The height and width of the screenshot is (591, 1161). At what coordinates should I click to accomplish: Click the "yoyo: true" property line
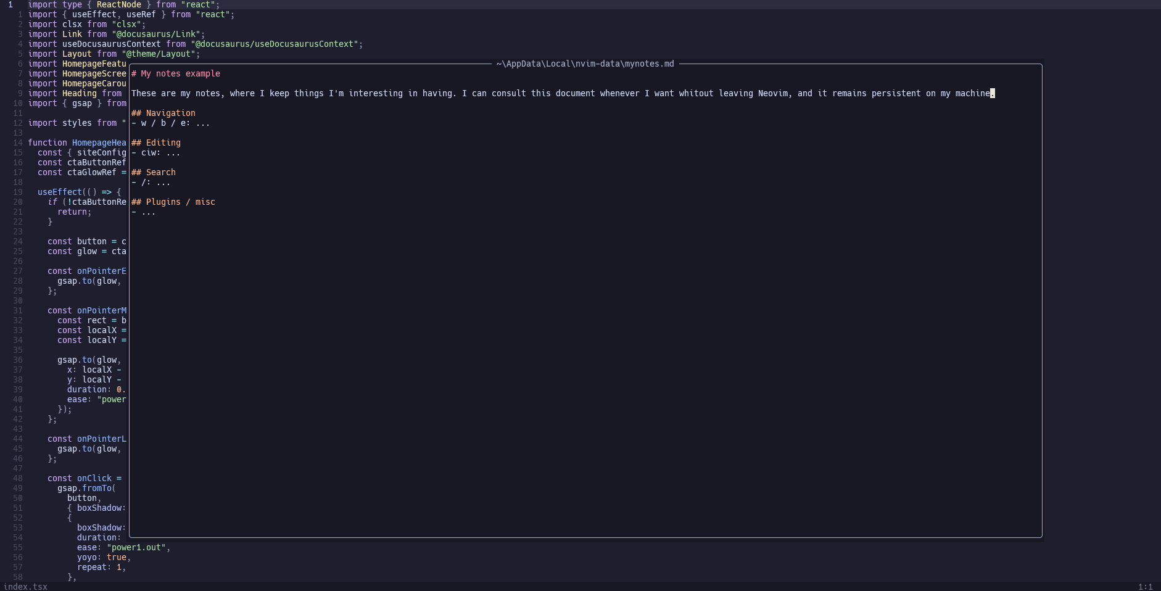pos(104,557)
